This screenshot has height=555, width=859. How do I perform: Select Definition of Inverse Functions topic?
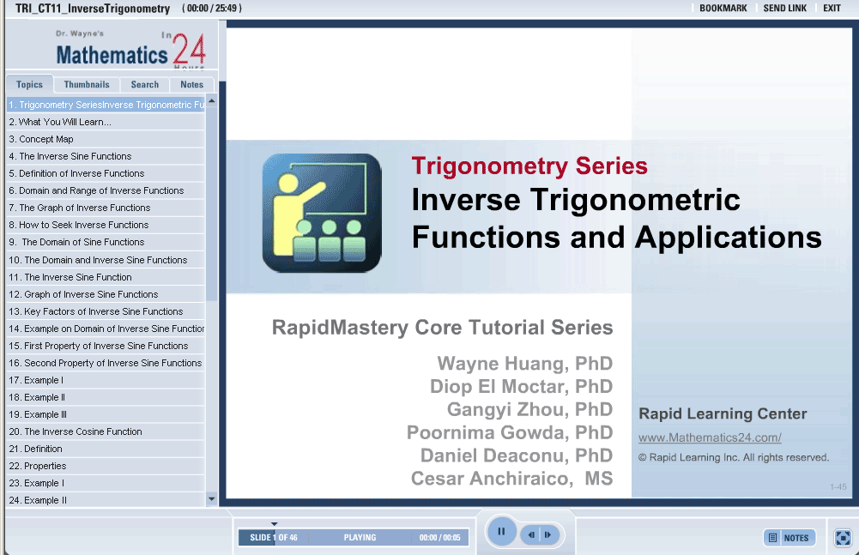click(106, 173)
